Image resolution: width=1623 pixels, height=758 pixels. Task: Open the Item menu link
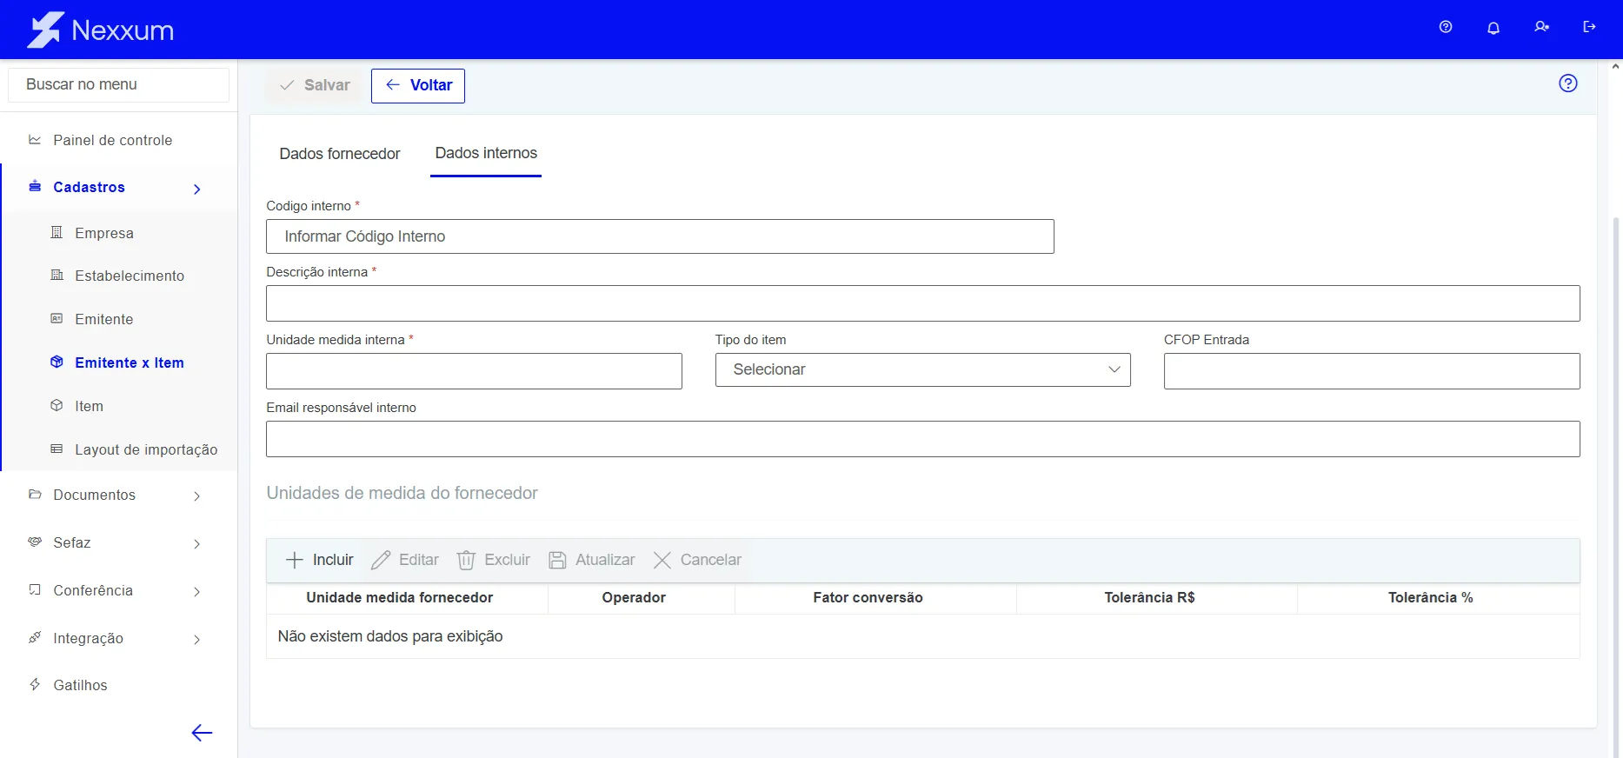click(x=89, y=406)
